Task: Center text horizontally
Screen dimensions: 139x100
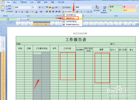Action: [50, 12]
